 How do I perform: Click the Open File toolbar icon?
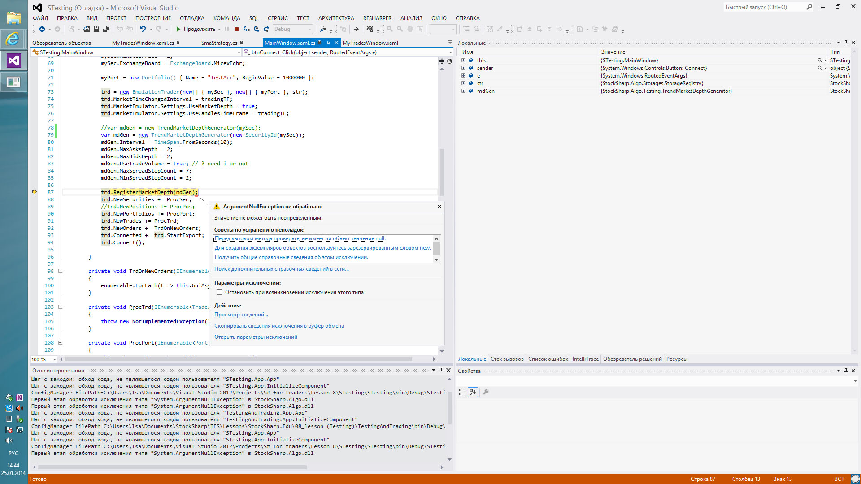(87, 29)
